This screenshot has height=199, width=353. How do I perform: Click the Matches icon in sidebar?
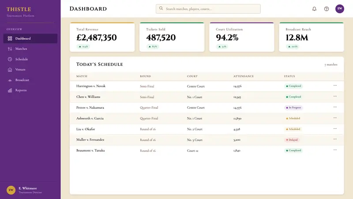(10, 49)
